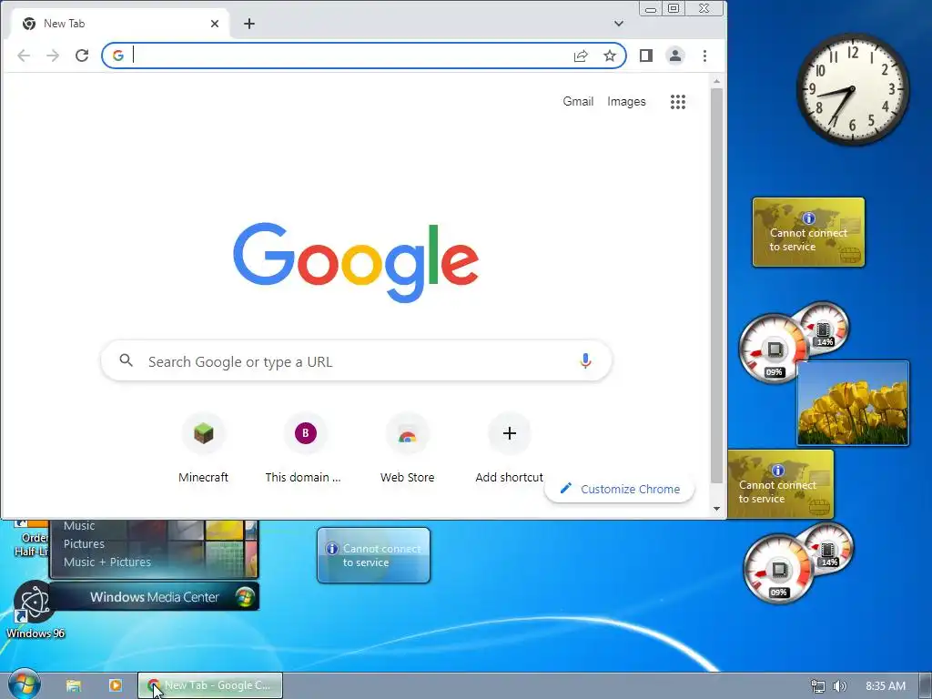
Task: Select Pictures in Media Center gadget
Action: coord(84,544)
